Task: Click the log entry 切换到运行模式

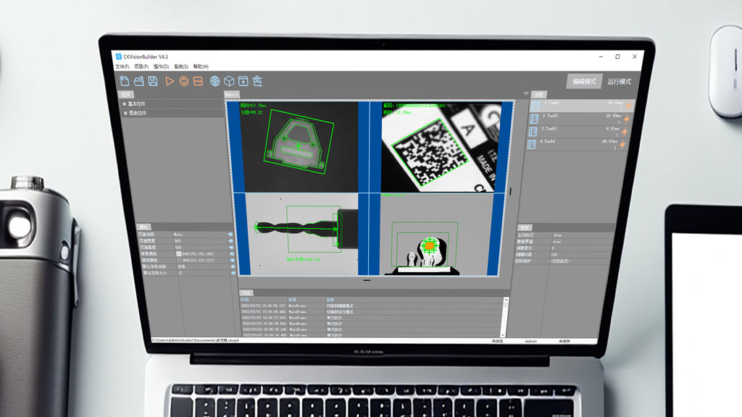Action: point(340,312)
